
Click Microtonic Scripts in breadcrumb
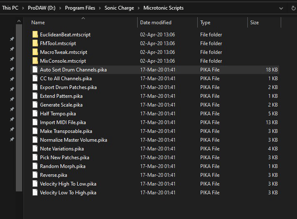[164, 8]
